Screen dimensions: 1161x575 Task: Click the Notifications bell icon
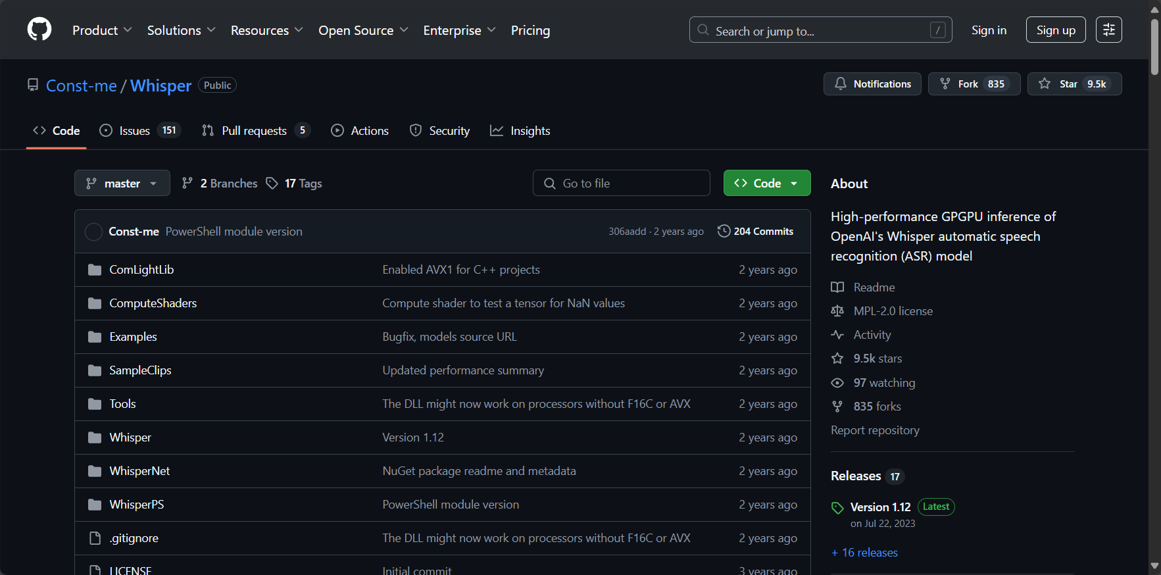[841, 84]
